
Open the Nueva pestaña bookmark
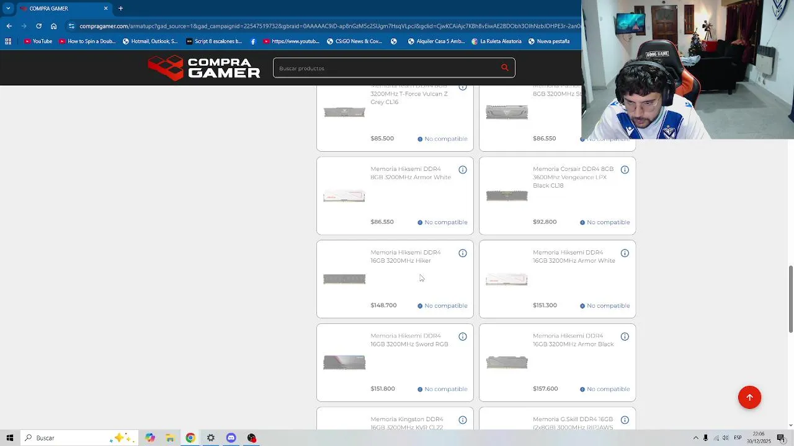coord(549,42)
